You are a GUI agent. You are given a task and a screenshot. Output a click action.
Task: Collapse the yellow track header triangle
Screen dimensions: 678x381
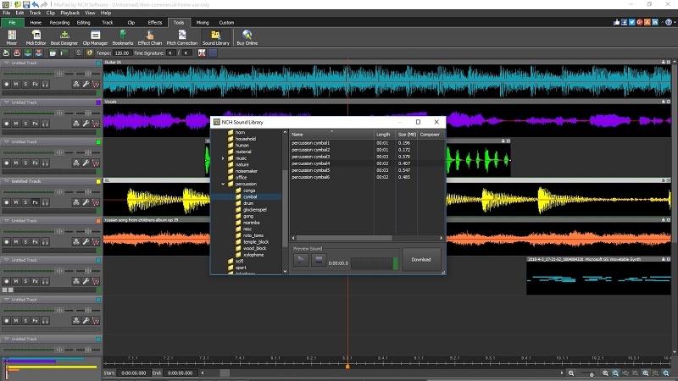click(x=7, y=181)
